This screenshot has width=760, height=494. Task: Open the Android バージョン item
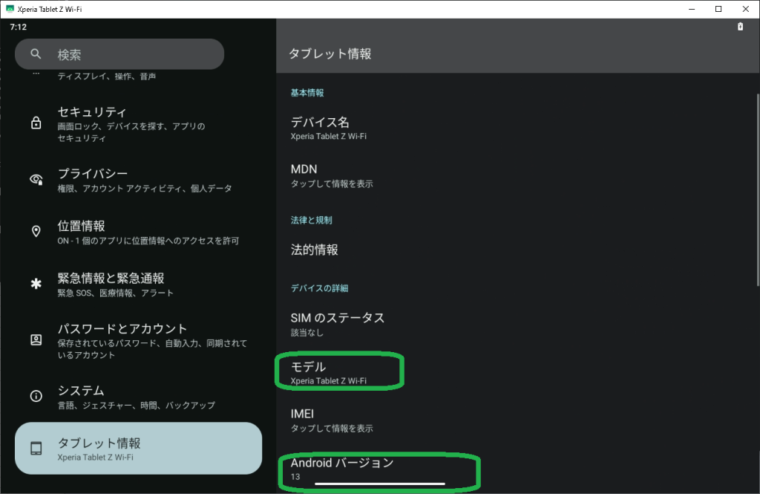517,469
